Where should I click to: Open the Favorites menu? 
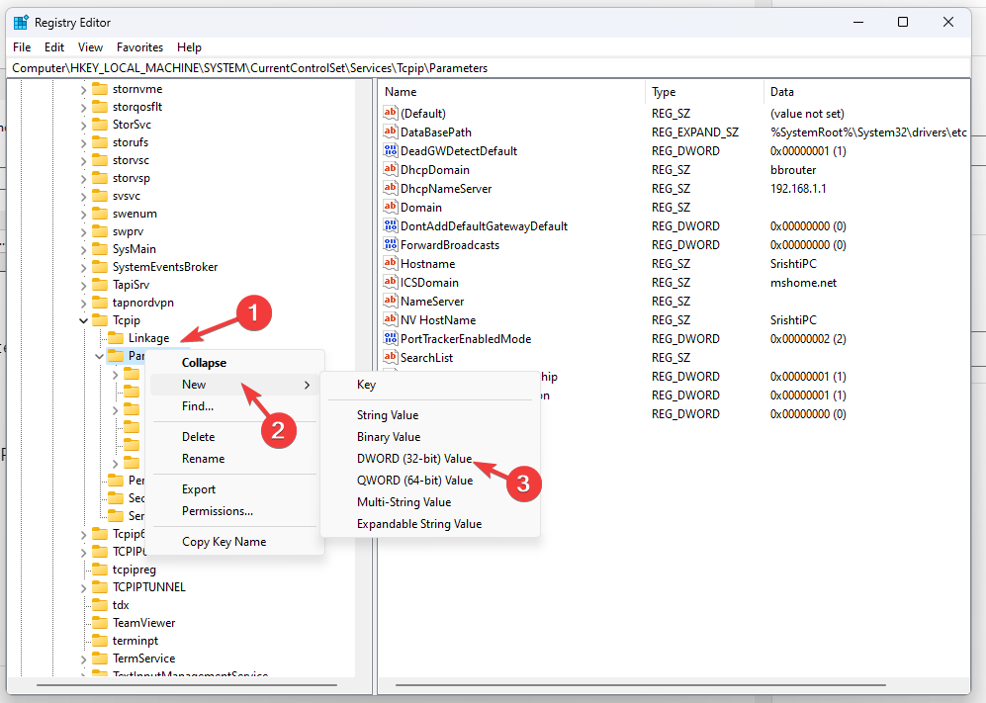139,47
